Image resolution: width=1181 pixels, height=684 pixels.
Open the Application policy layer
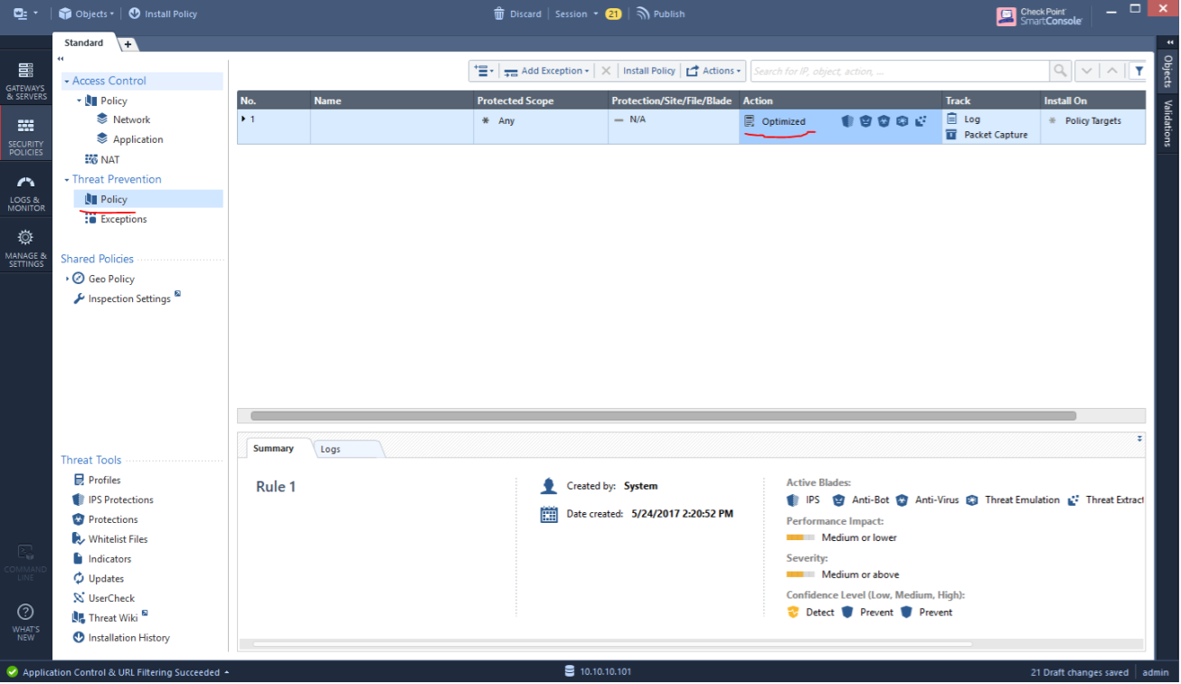(x=129, y=139)
